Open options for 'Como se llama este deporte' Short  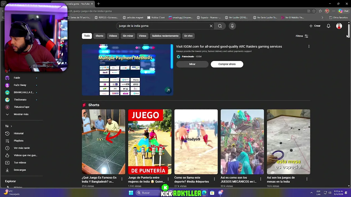214,179
